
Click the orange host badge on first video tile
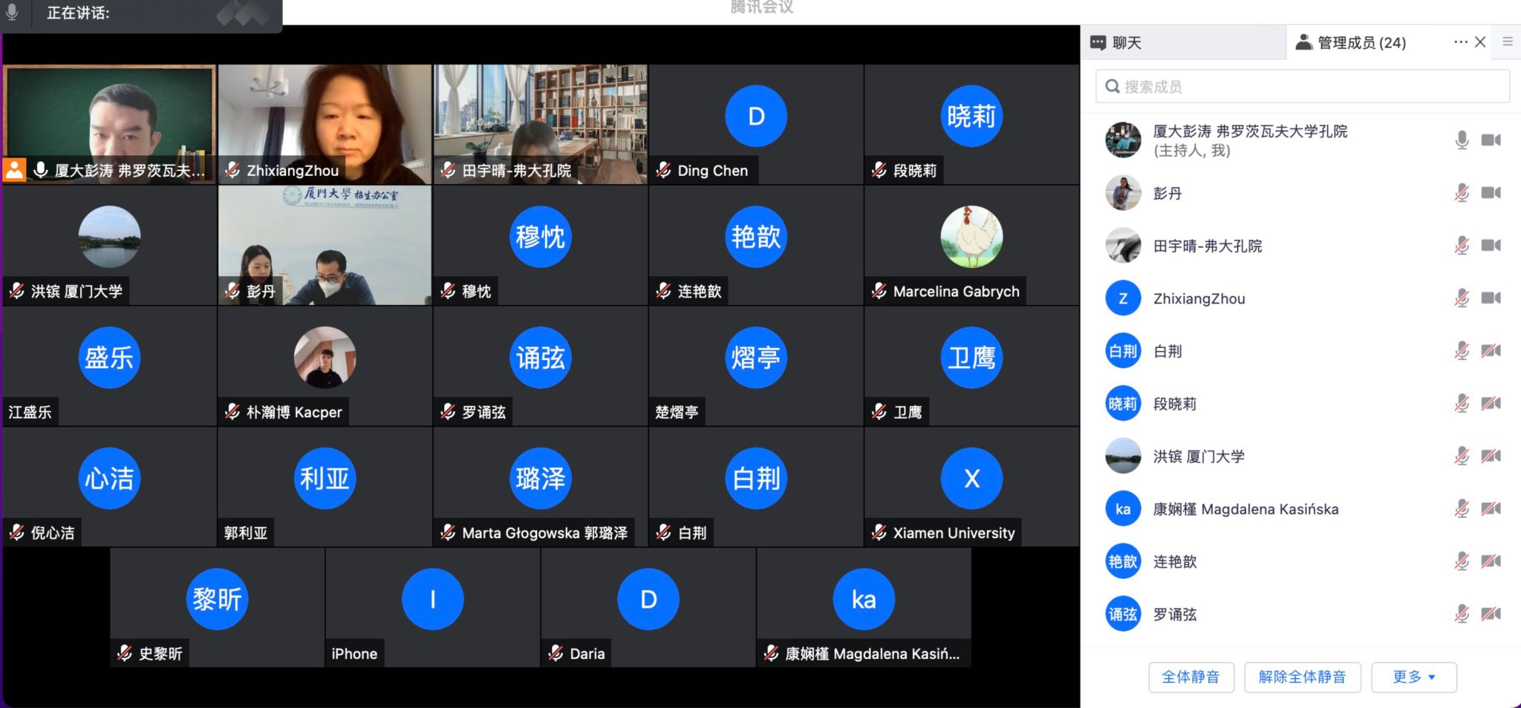point(14,170)
